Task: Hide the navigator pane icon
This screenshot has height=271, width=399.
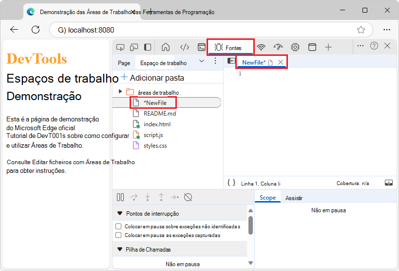Action: tap(231, 61)
